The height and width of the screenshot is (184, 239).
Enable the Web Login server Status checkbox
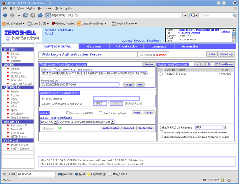tap(141, 55)
